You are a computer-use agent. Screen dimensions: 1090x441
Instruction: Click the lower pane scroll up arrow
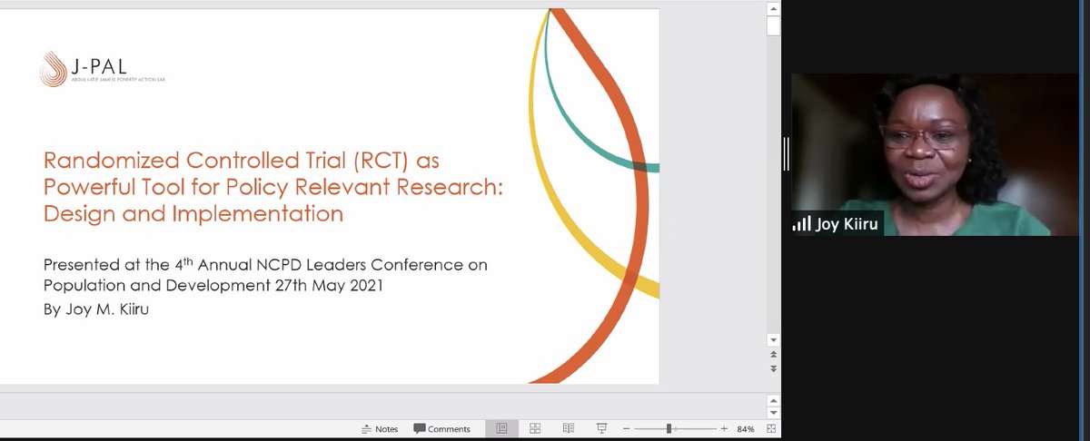(x=773, y=398)
